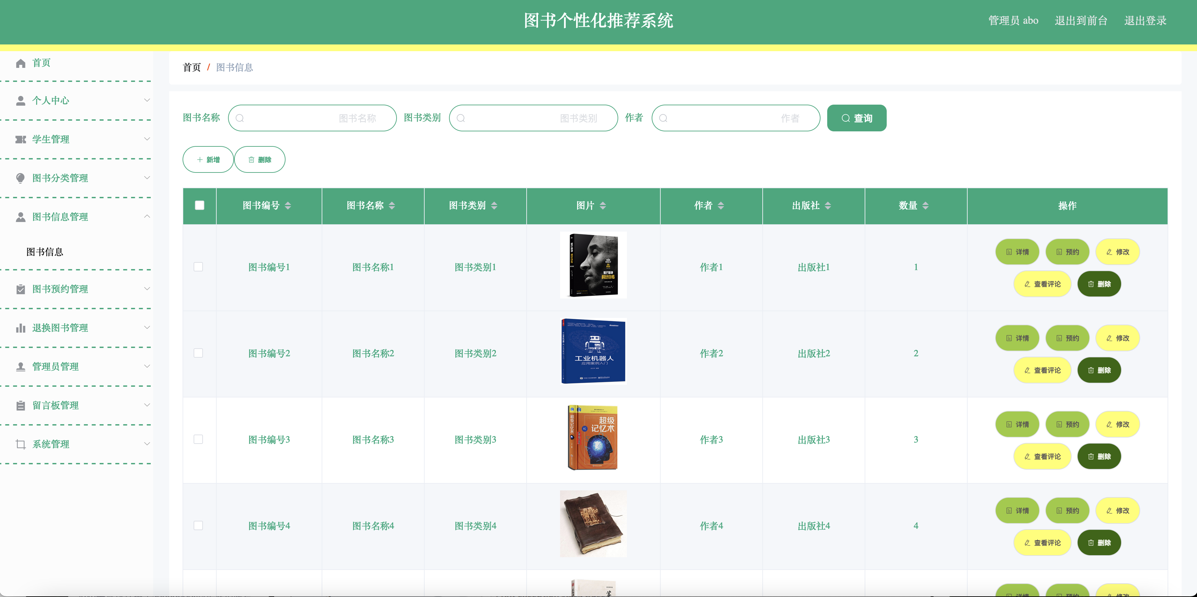Screen dimensions: 1197x597
Task: Check the row for 图书编号4
Action: 198,526
